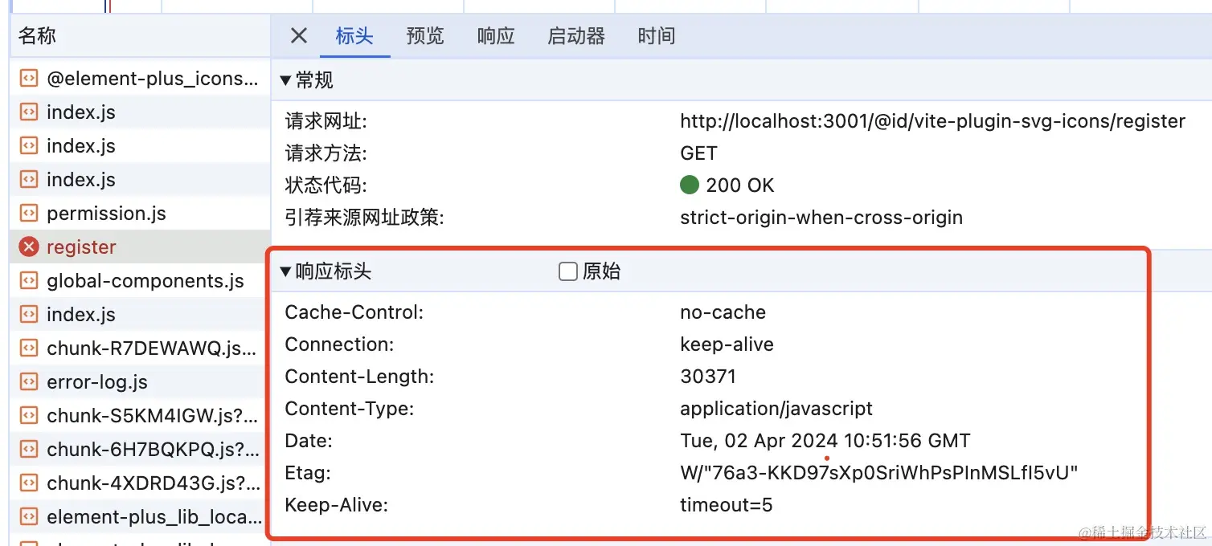Enable the 原始 (raw) headers checkbox
This screenshot has width=1212, height=546.
click(x=567, y=271)
